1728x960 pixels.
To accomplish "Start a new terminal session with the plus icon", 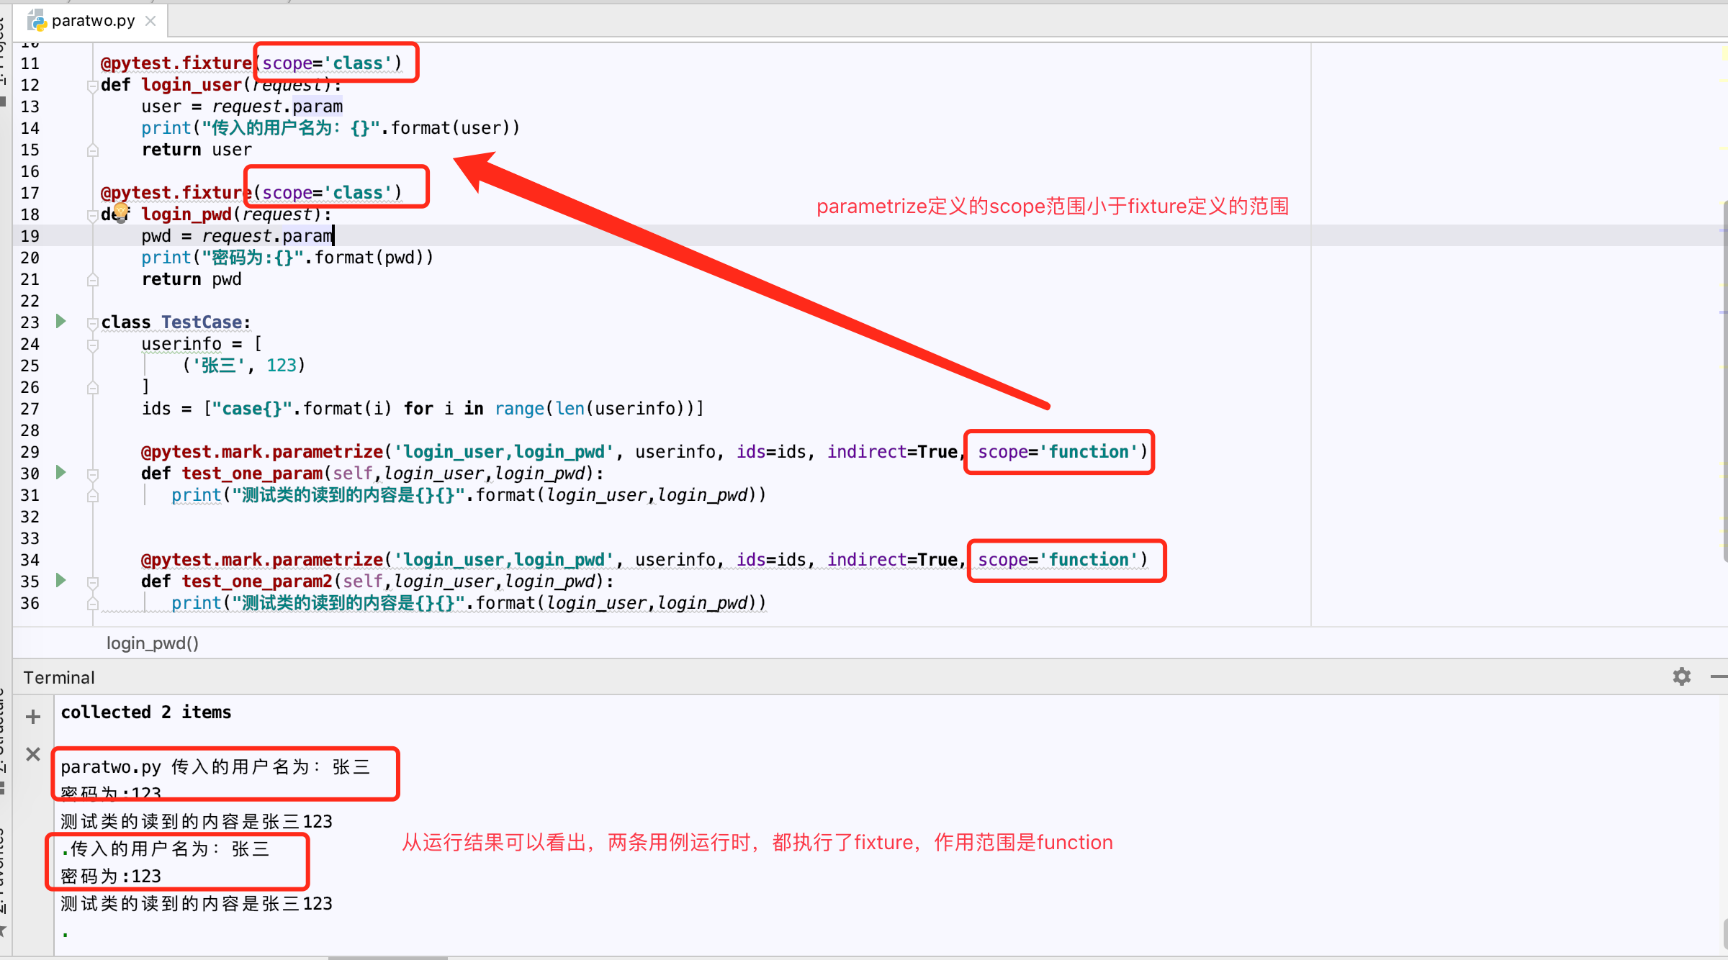I will (32, 716).
